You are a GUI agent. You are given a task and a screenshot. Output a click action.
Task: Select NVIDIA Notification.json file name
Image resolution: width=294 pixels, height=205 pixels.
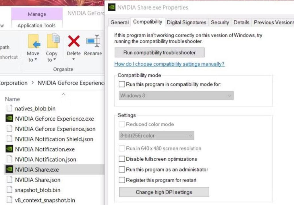coord(46,159)
